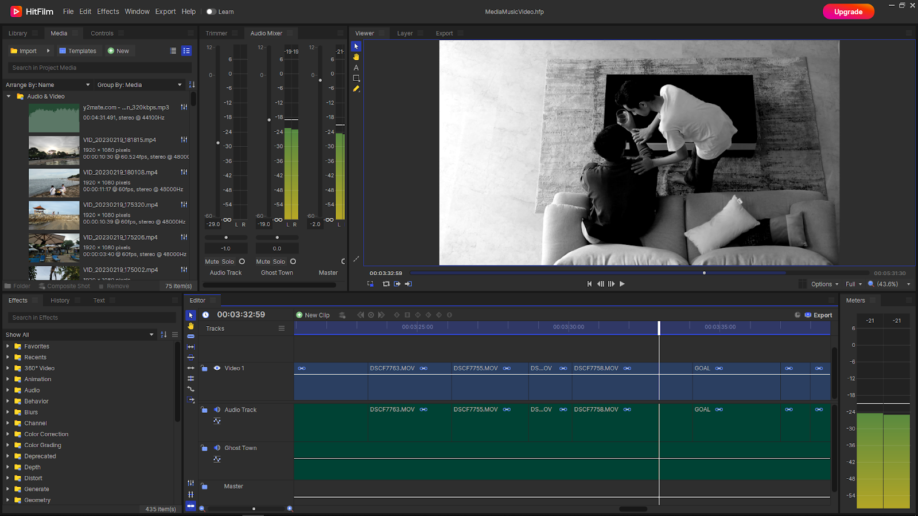918x516 pixels.
Task: Click New in Media panel
Action: (x=118, y=51)
